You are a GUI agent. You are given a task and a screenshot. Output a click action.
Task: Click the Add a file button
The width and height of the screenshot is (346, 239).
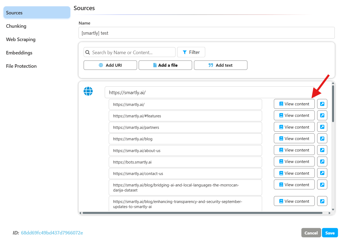click(165, 65)
